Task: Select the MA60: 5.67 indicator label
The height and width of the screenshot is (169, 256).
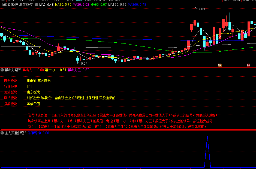Action: click(99, 5)
